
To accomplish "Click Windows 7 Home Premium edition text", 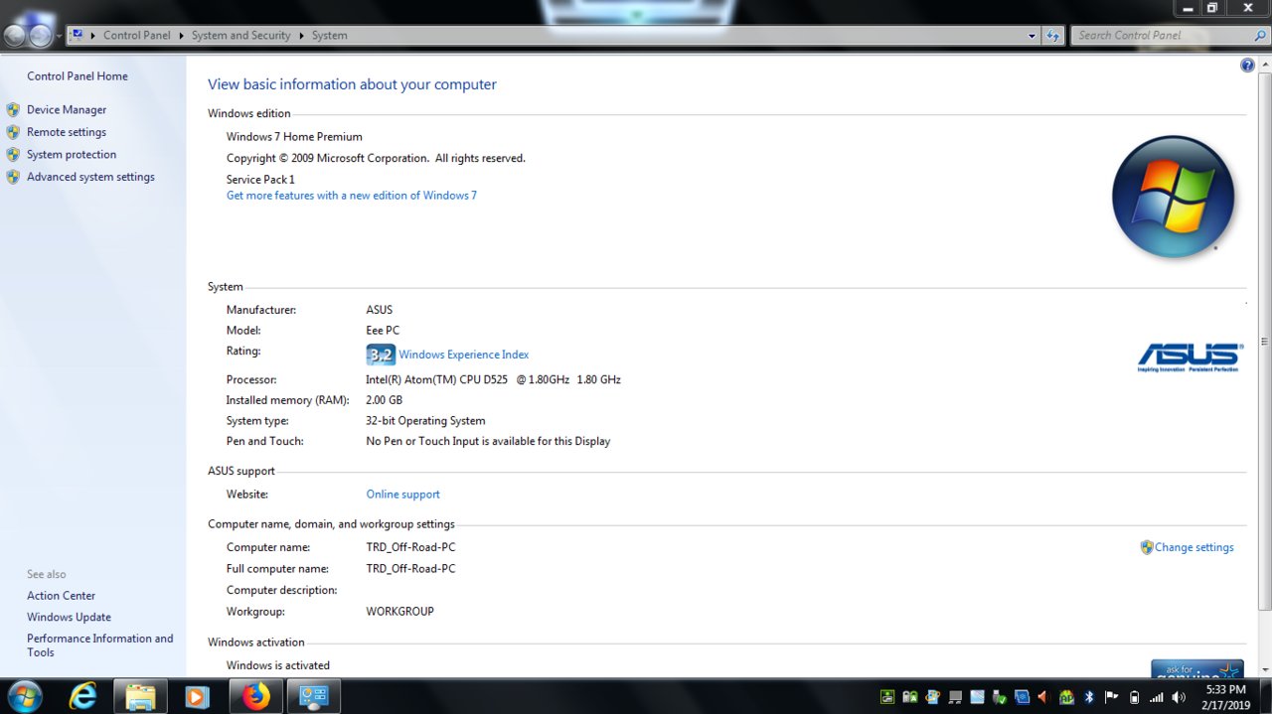I will click(x=294, y=137).
